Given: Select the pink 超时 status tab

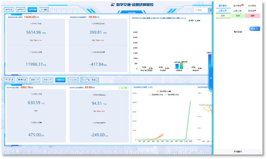Looking at the screenshot, I should (x=253, y=16).
